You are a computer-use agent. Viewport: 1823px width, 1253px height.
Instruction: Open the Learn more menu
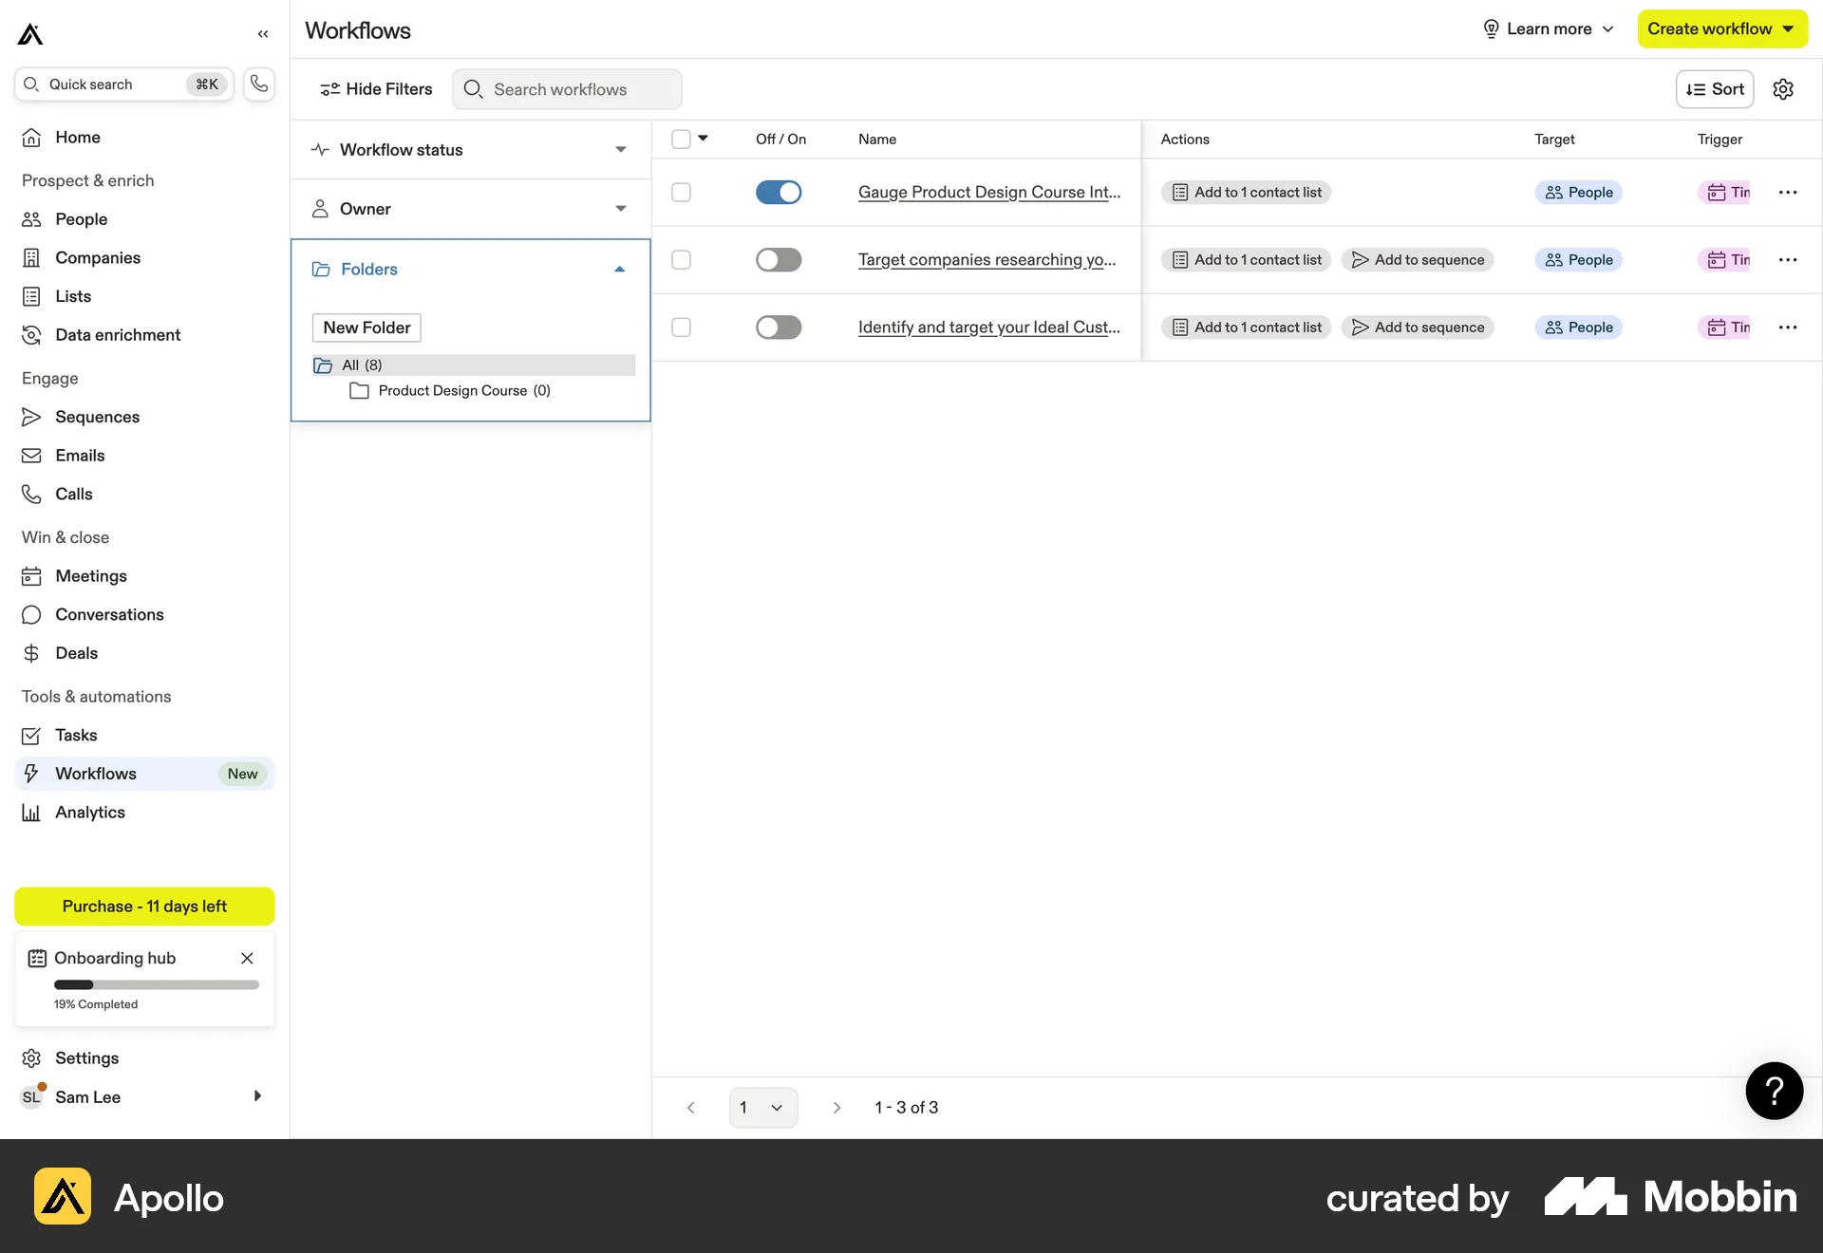pos(1548,28)
